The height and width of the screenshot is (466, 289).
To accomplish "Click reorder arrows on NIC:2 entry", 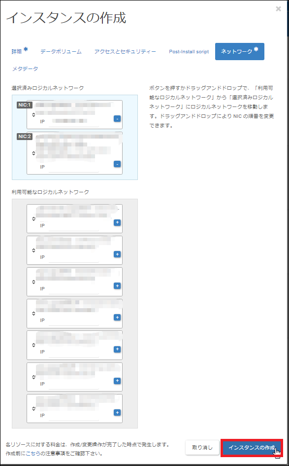I will [x=33, y=153].
